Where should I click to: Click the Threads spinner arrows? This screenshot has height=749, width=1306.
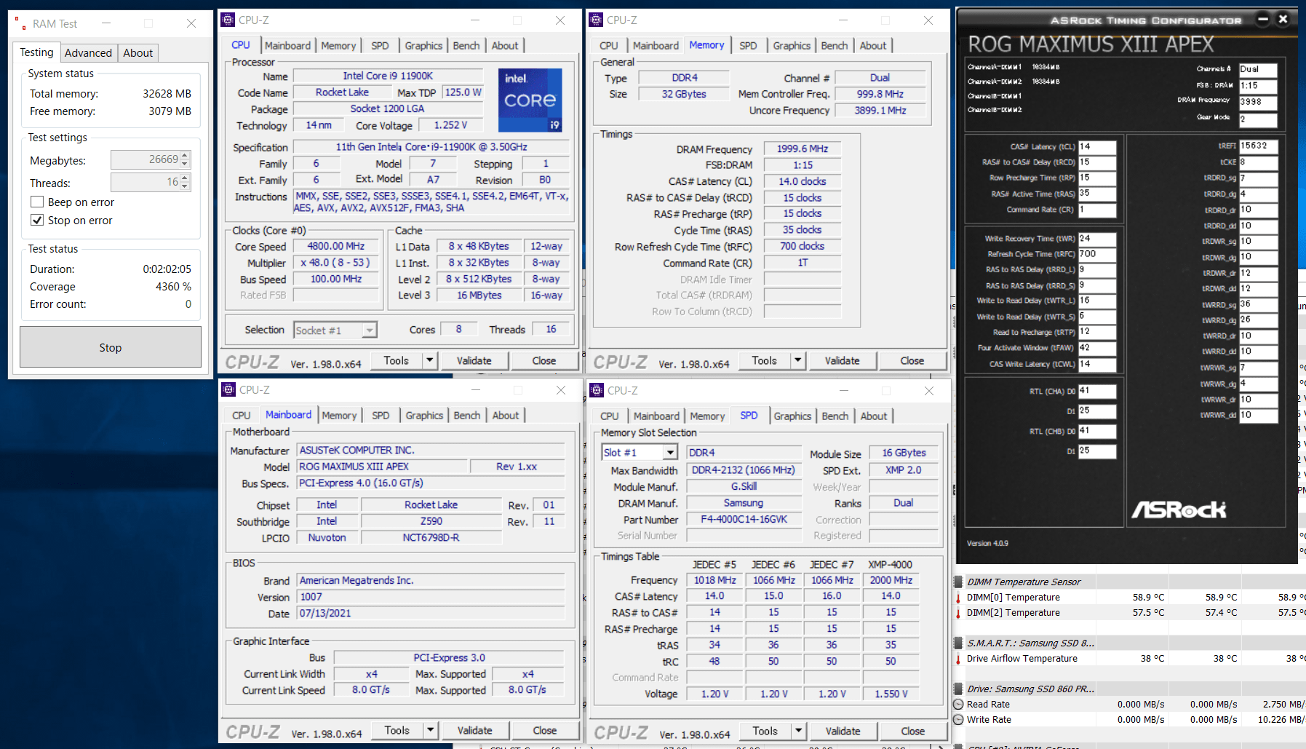(x=185, y=182)
